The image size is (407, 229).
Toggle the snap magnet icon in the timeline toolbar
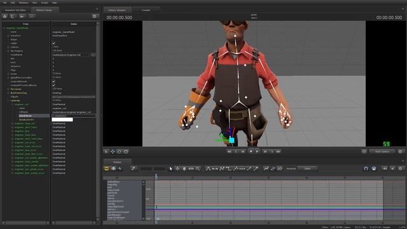(366, 169)
